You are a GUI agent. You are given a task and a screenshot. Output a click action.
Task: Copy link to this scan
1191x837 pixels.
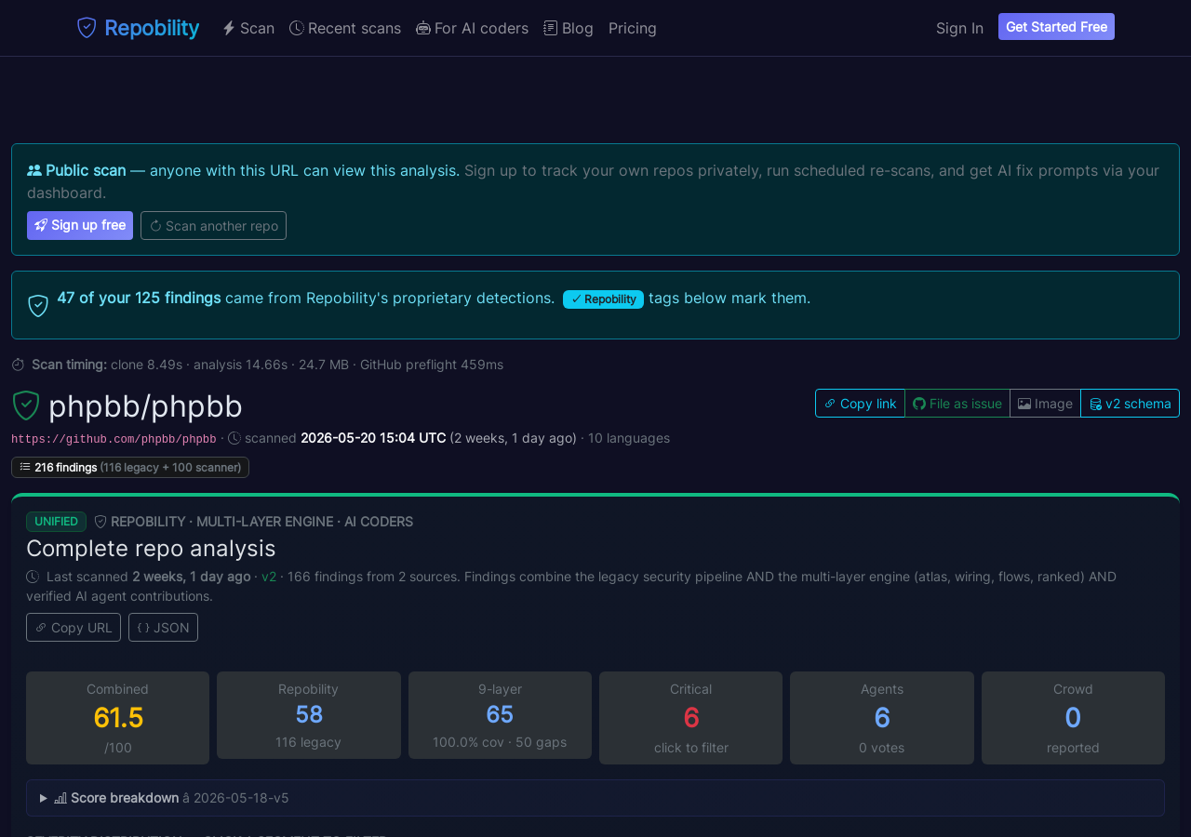coord(860,403)
